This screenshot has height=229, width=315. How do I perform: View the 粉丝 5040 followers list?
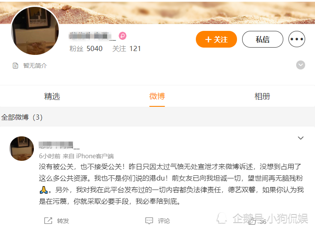coord(86,48)
